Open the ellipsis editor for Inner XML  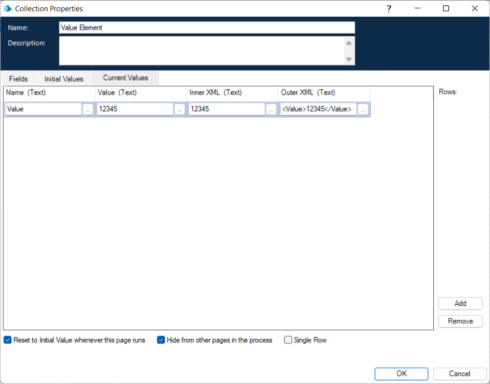tap(271, 109)
